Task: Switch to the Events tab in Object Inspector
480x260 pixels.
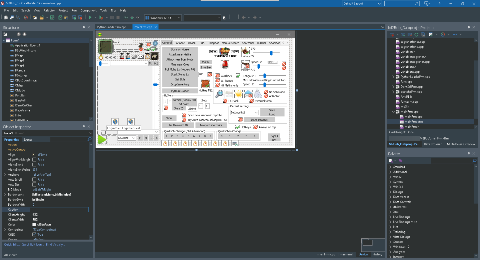Action: pyautogui.click(x=28, y=140)
